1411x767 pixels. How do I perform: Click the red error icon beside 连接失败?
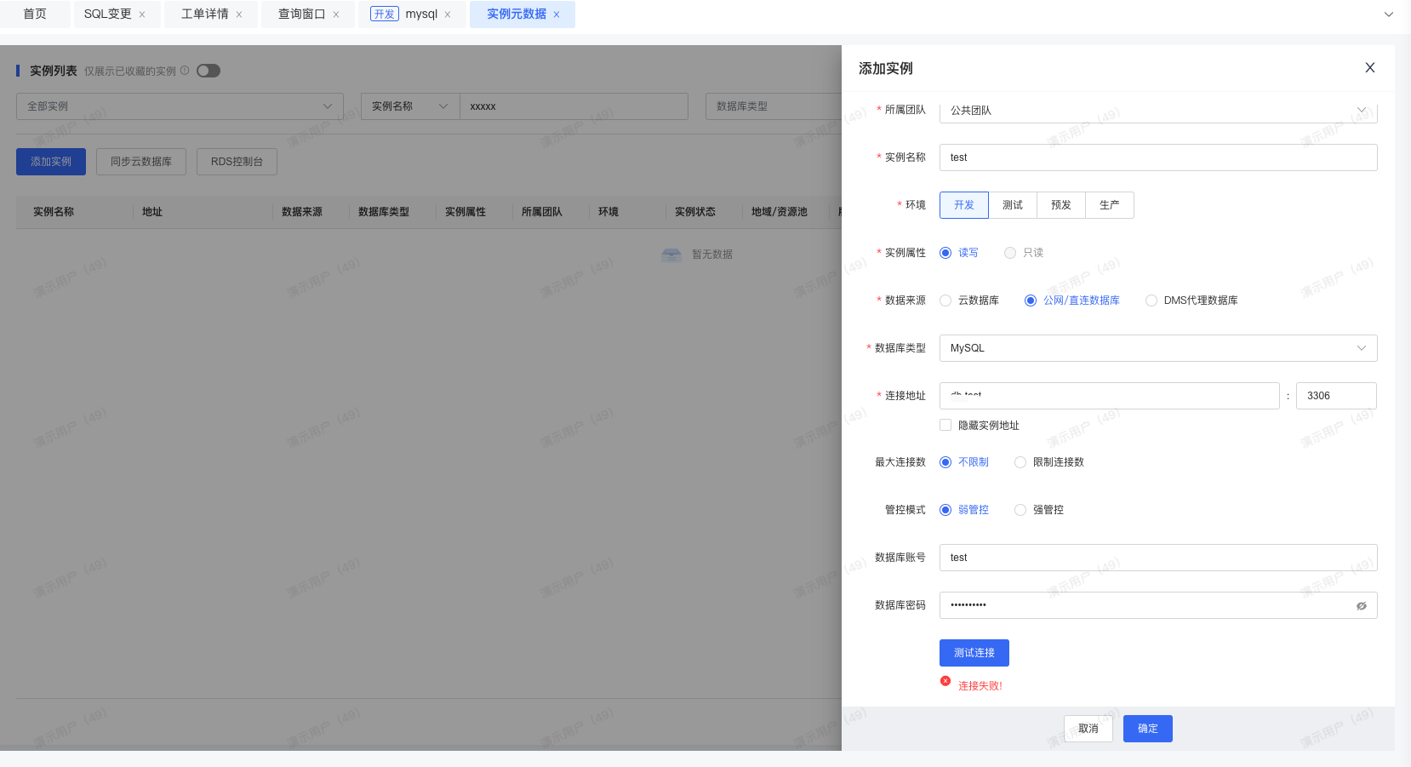tap(945, 681)
